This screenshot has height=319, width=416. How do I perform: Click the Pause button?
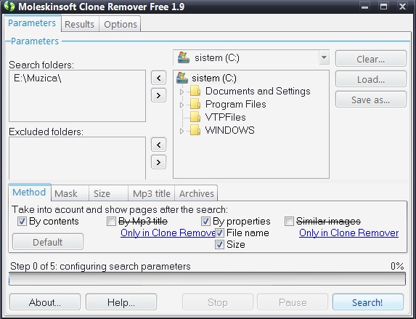[293, 302]
